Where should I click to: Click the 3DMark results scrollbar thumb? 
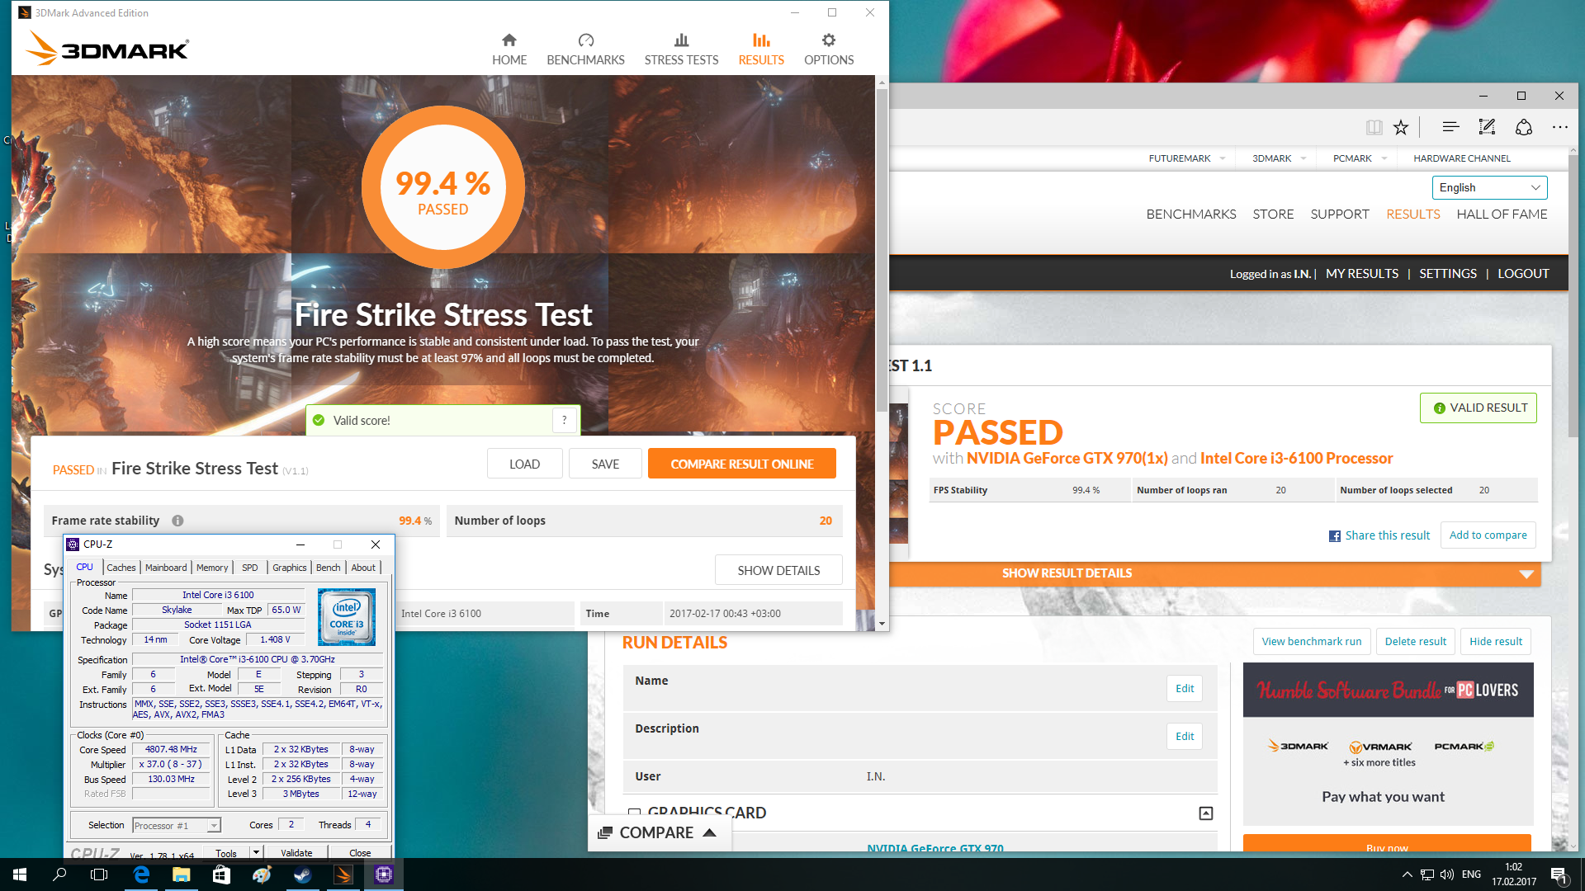(x=882, y=247)
